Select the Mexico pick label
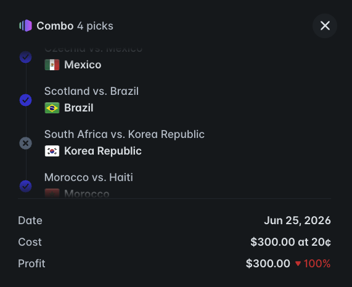 pos(83,65)
